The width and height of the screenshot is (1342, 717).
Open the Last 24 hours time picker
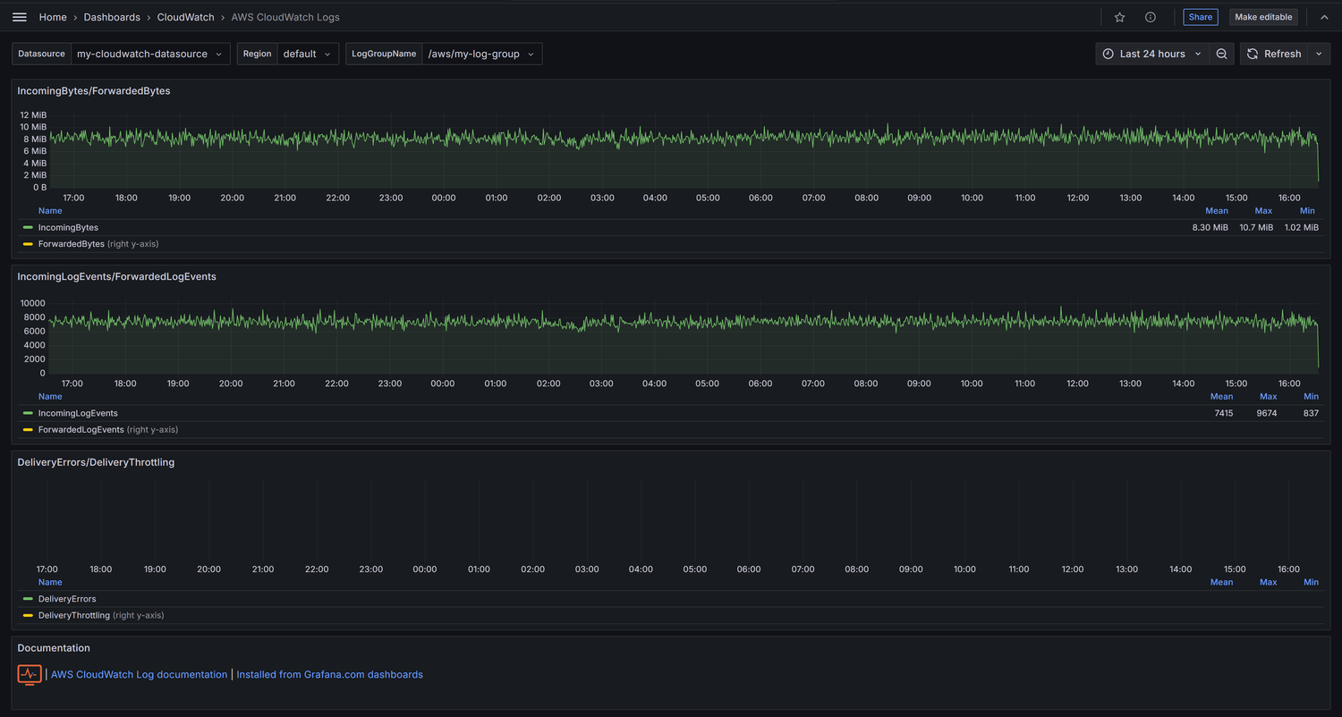pos(1151,54)
